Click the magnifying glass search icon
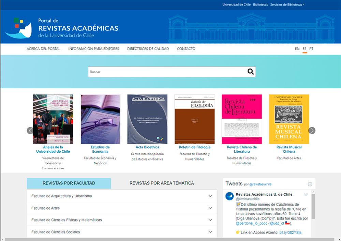The height and width of the screenshot is (241, 341). (x=250, y=71)
